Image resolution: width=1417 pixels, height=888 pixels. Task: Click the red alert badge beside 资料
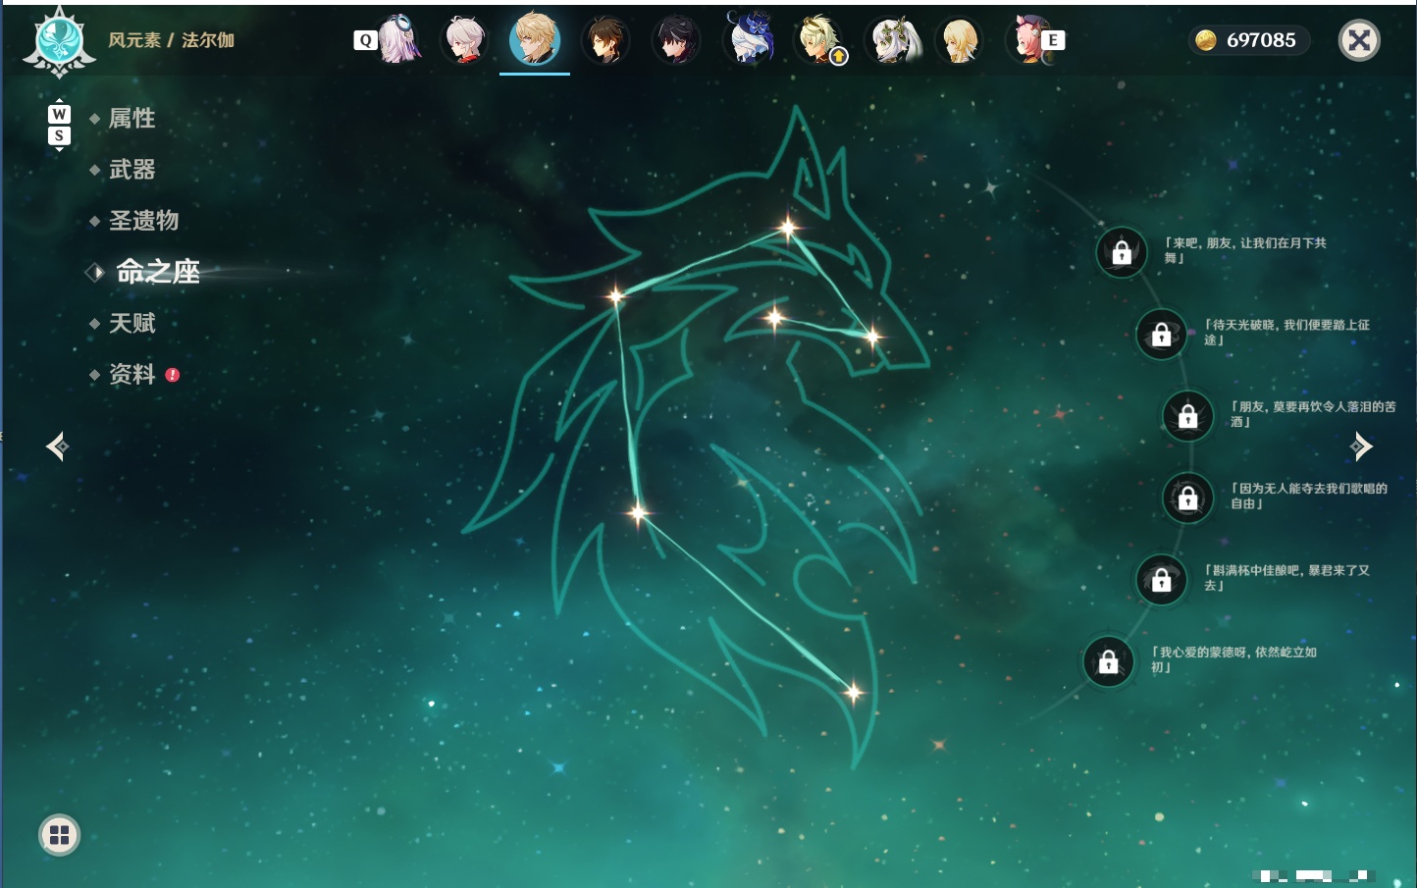(173, 375)
